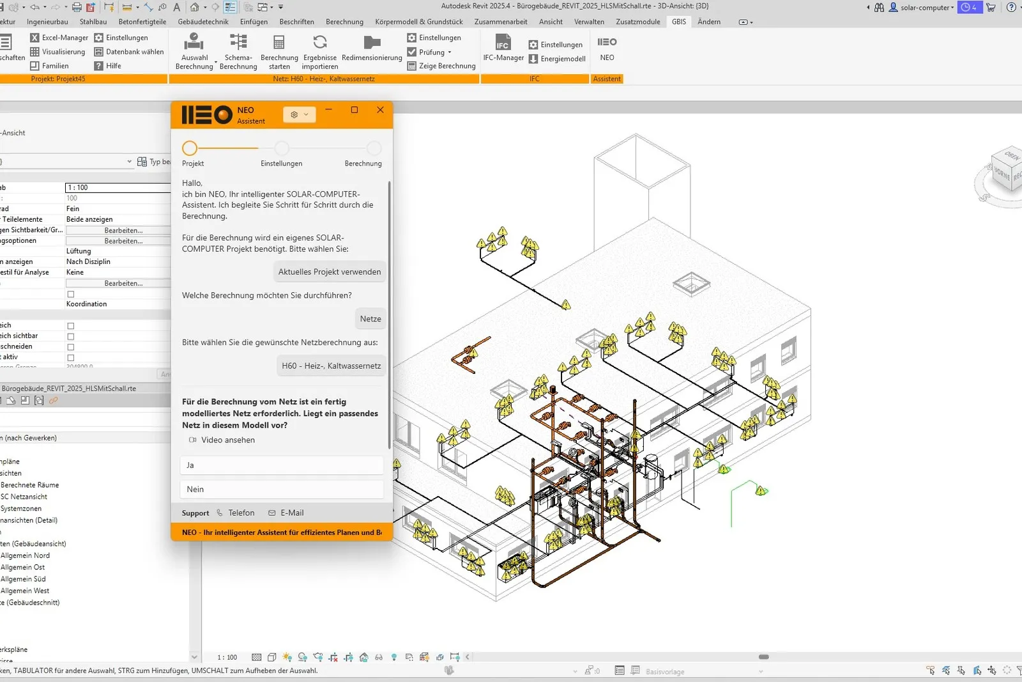This screenshot has width=1022, height=682.
Task: Open Hilfe in the ribbon
Action: 107,66
